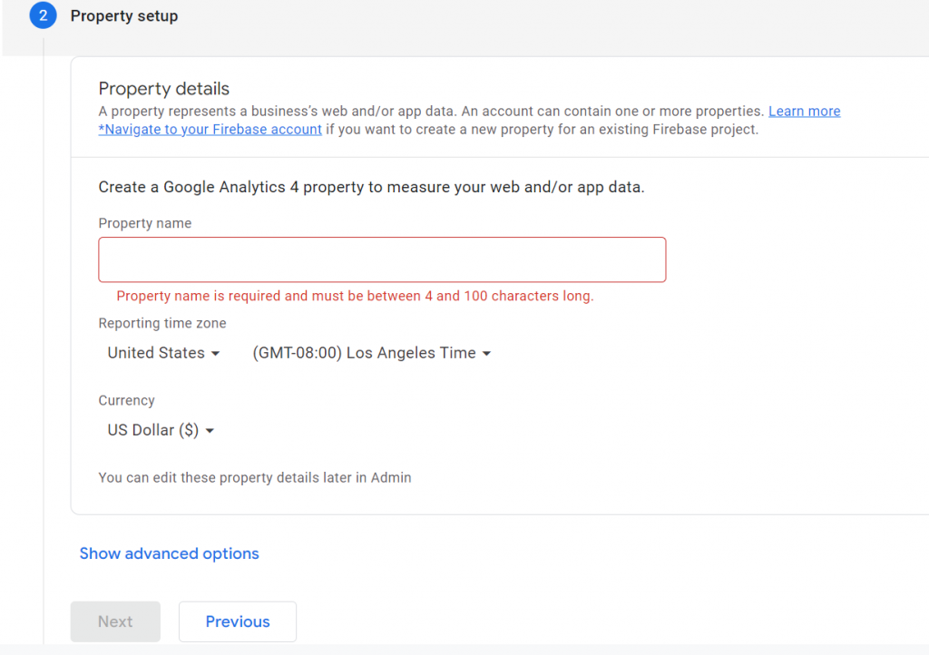This screenshot has height=655, width=929.
Task: Go back with the Previous button
Action: (238, 621)
